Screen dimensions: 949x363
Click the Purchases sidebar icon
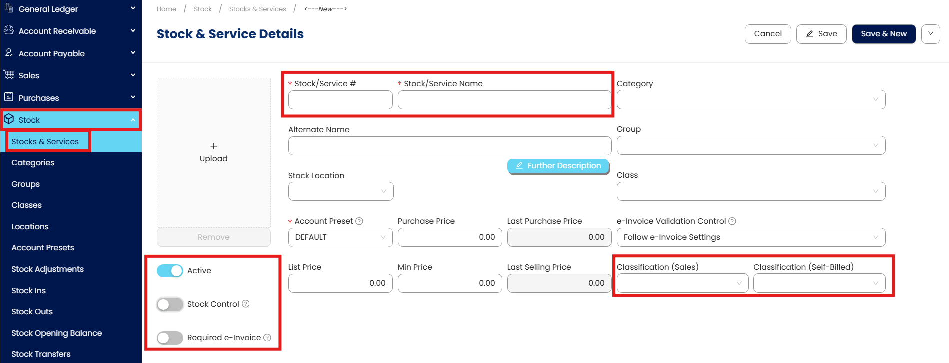[x=8, y=97]
